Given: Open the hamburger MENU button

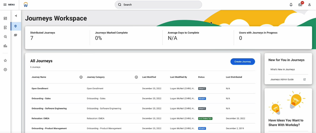Looking at the screenshot, I should [9, 5].
